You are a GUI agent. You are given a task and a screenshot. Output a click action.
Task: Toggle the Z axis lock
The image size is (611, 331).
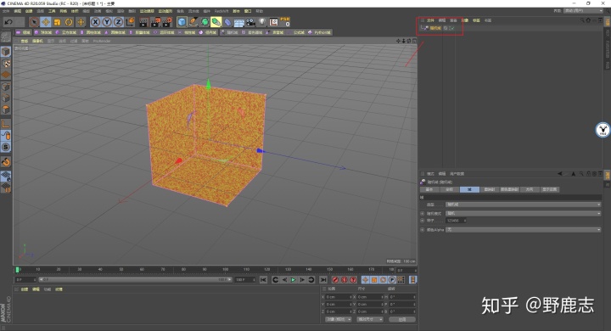click(118, 22)
